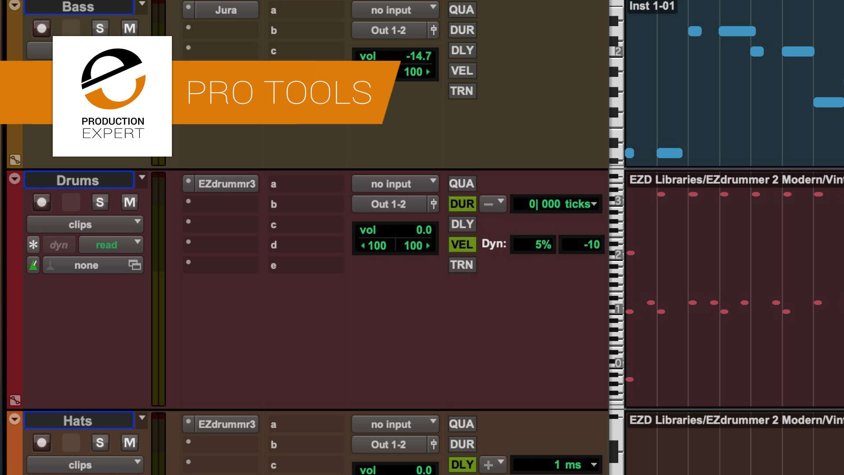Open Bass no input selector
Image resolution: width=844 pixels, height=475 pixels.
395,10
